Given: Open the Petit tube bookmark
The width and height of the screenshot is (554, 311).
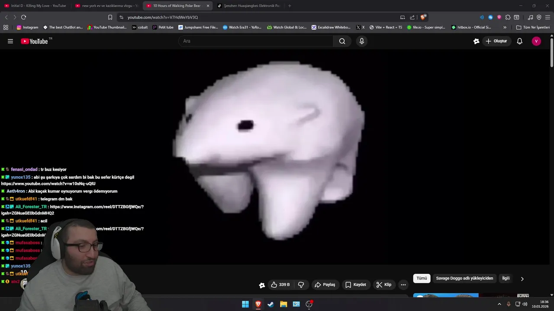Looking at the screenshot, I should coord(163,27).
